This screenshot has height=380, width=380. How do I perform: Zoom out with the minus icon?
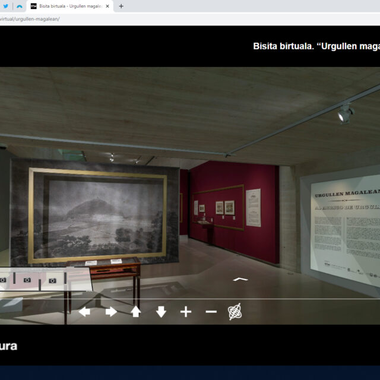pyautogui.click(x=211, y=312)
